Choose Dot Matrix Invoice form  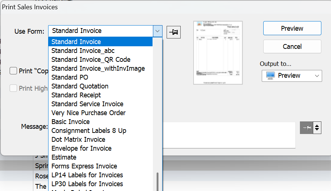[100, 139]
